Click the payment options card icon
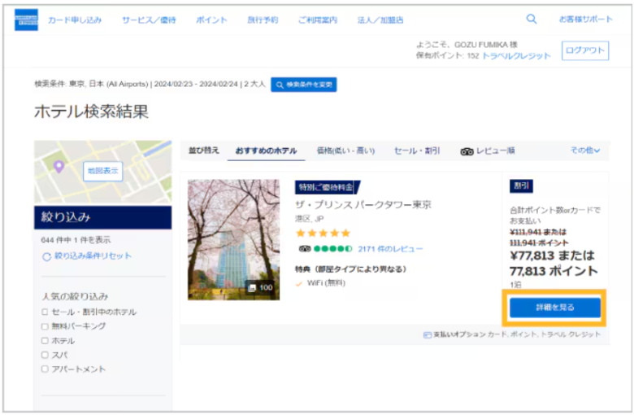The width and height of the screenshot is (634, 415). click(x=427, y=334)
